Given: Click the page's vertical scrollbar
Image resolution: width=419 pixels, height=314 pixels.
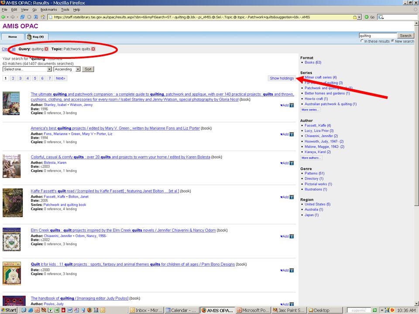Looking at the screenshot, I should click(x=416, y=164).
